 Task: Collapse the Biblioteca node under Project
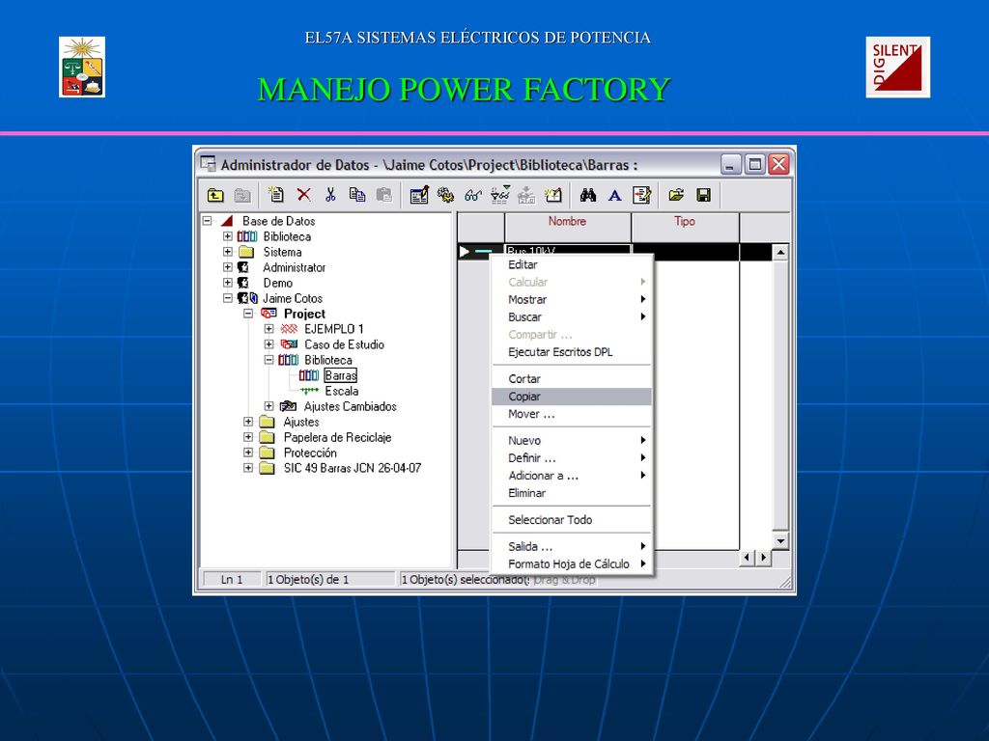269,360
